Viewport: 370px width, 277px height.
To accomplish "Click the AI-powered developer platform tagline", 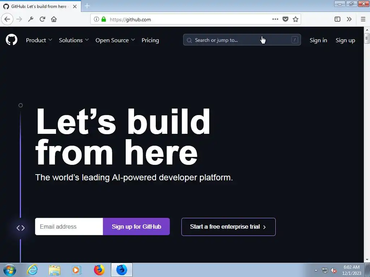I will coord(134,177).
